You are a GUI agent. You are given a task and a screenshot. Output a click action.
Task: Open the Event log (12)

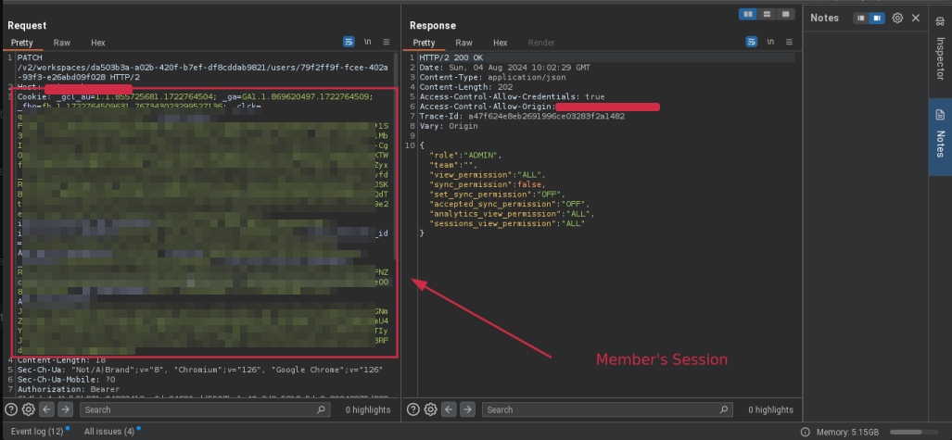click(37, 432)
